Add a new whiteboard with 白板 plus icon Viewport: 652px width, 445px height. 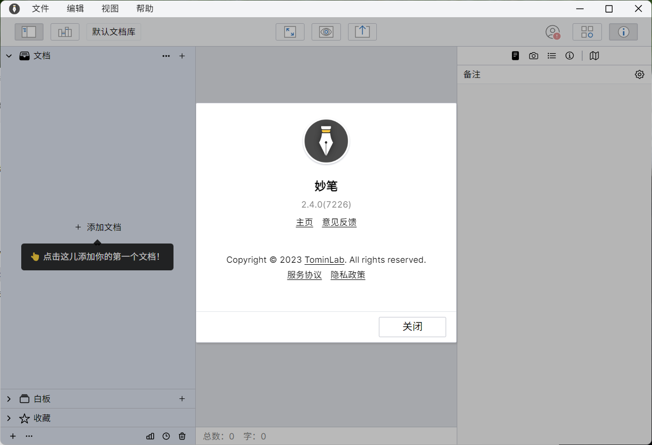pos(182,399)
